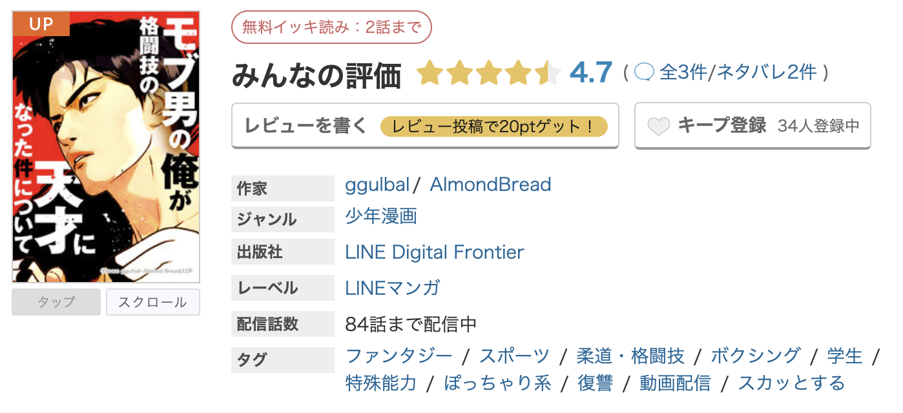Image resolution: width=903 pixels, height=413 pixels.
Task: Click the heart icon beside キープ登録
Action: tap(658, 126)
